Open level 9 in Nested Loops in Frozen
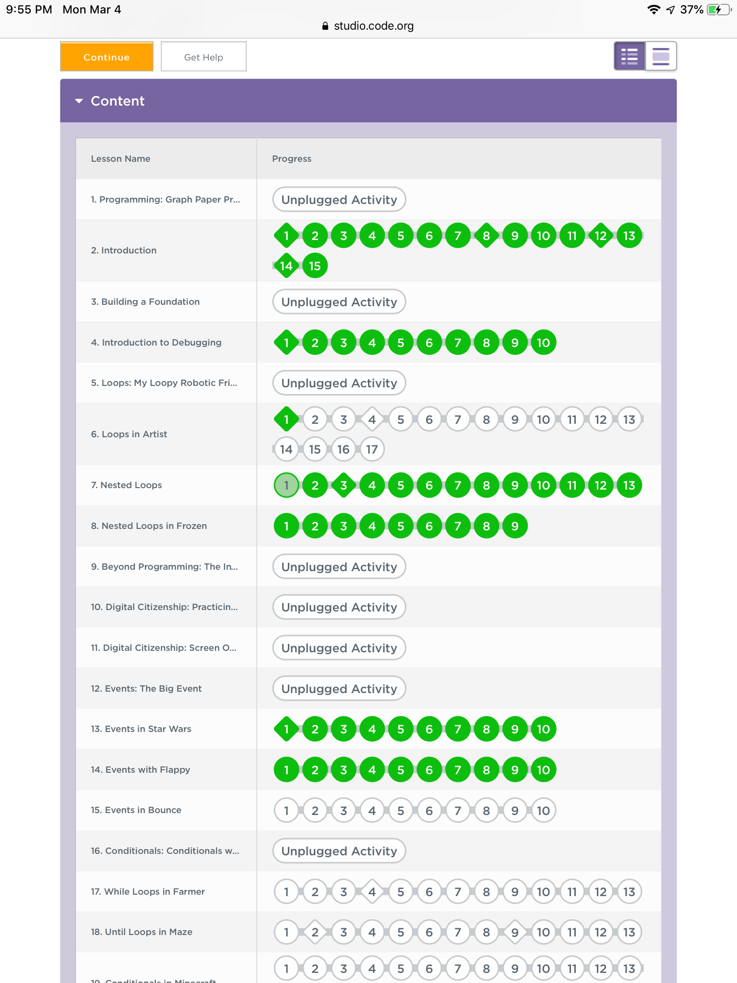Image resolution: width=737 pixels, height=983 pixels. [x=515, y=526]
